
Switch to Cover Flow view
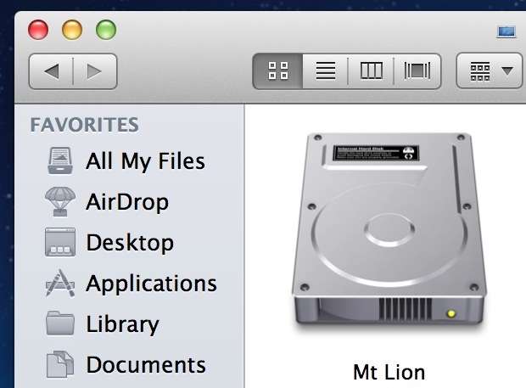(417, 70)
